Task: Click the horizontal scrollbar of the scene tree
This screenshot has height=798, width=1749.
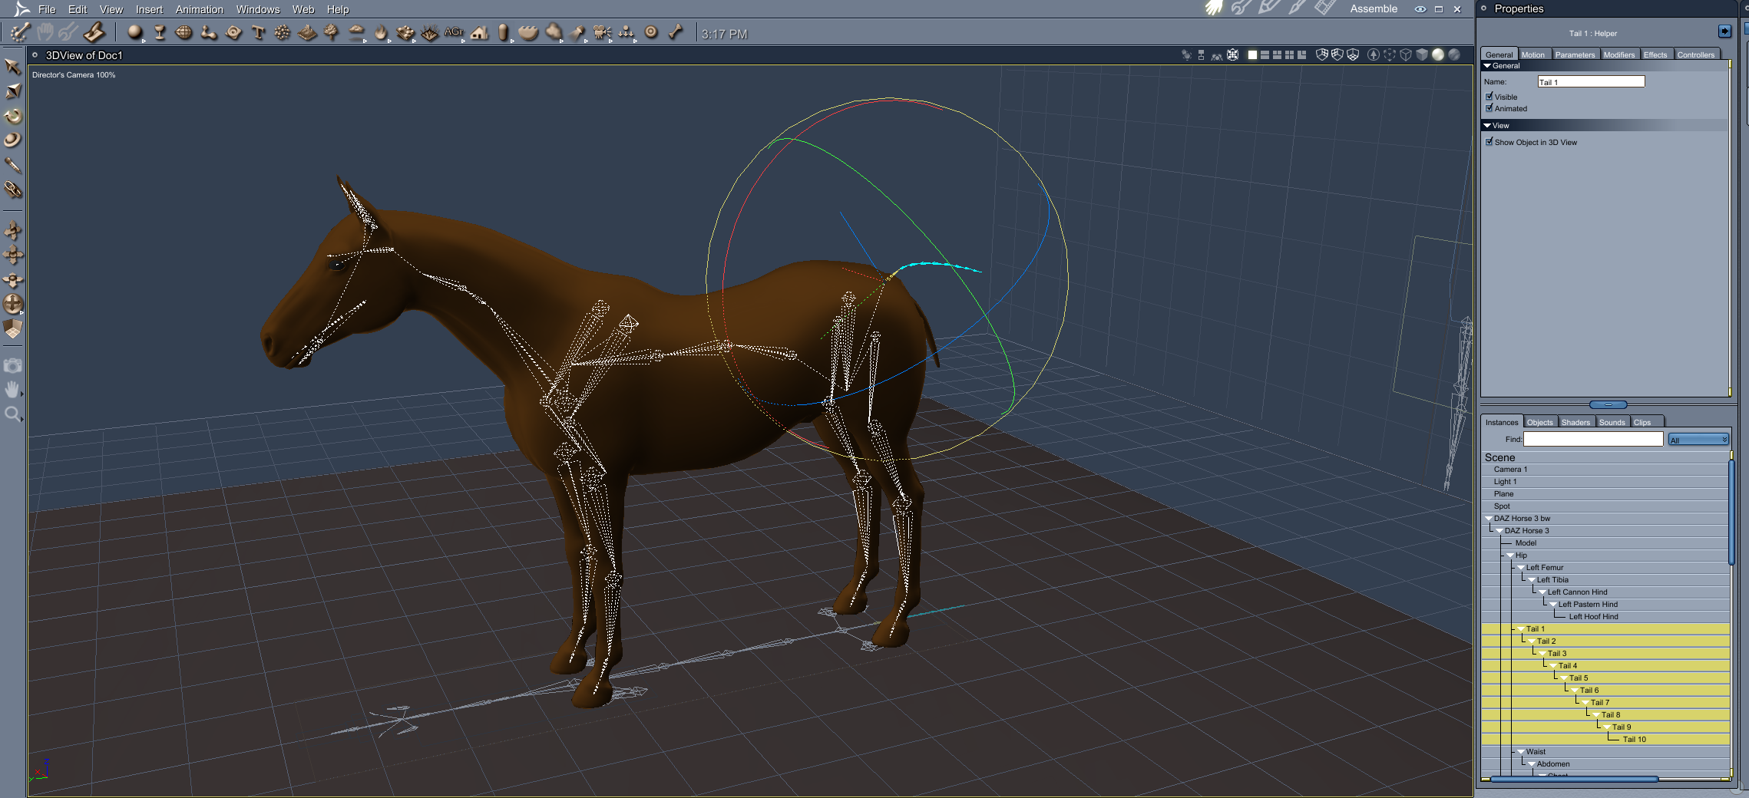Action: 1574,779
